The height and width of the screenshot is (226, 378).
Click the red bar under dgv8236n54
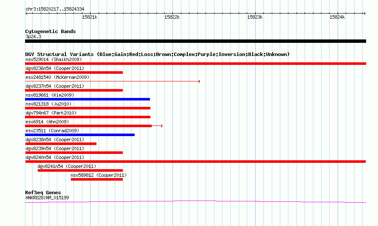pyautogui.click(x=74, y=73)
